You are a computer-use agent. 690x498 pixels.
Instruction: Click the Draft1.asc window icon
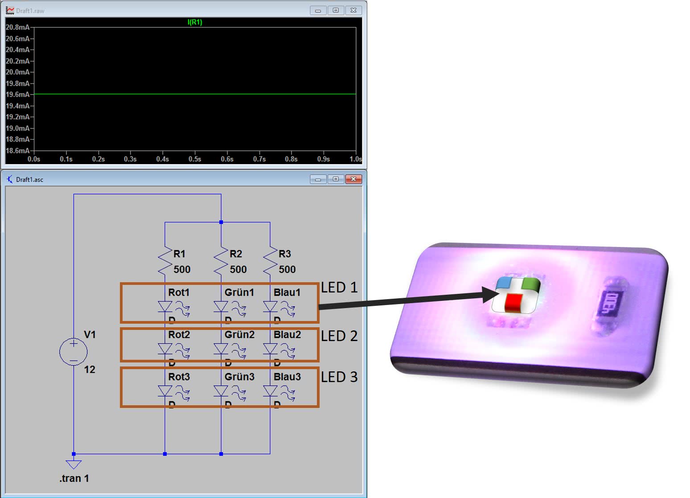(x=10, y=179)
